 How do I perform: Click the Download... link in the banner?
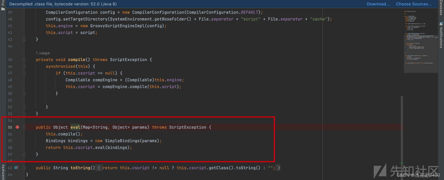[378, 4]
